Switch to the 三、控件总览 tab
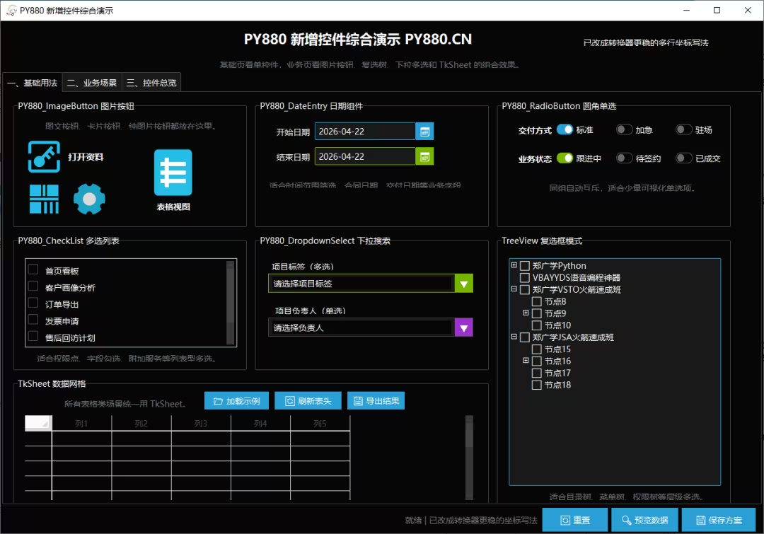This screenshot has height=534, width=764. coord(151,83)
